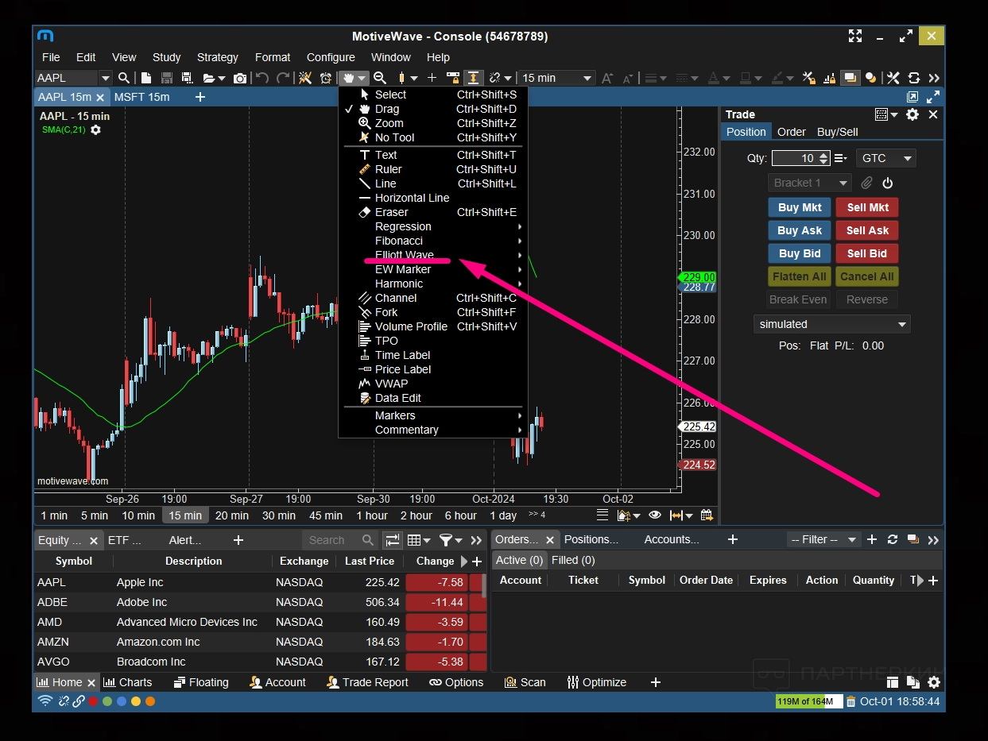Select the 5 min bar size
The height and width of the screenshot is (741, 988).
(95, 515)
